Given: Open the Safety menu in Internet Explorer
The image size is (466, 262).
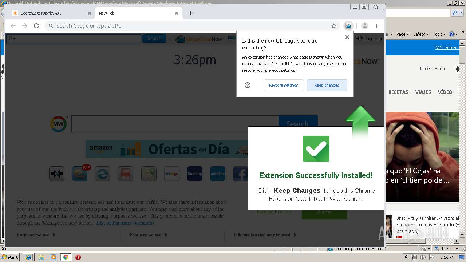Looking at the screenshot, I should [421, 34].
